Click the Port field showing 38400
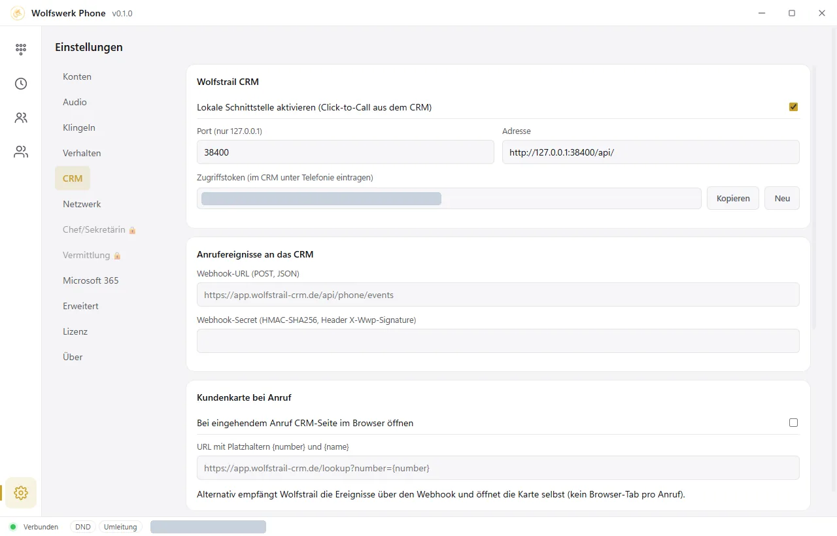The width and height of the screenshot is (837, 536). pos(345,152)
